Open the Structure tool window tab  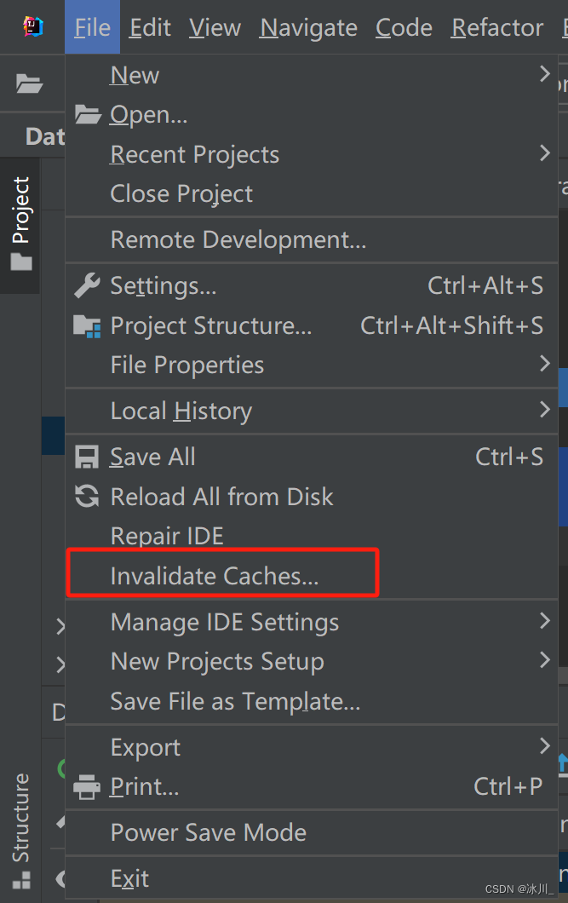(x=20, y=826)
